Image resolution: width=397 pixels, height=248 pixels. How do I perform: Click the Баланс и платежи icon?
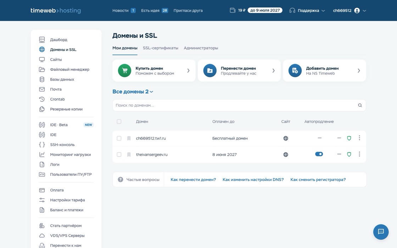coord(42,210)
